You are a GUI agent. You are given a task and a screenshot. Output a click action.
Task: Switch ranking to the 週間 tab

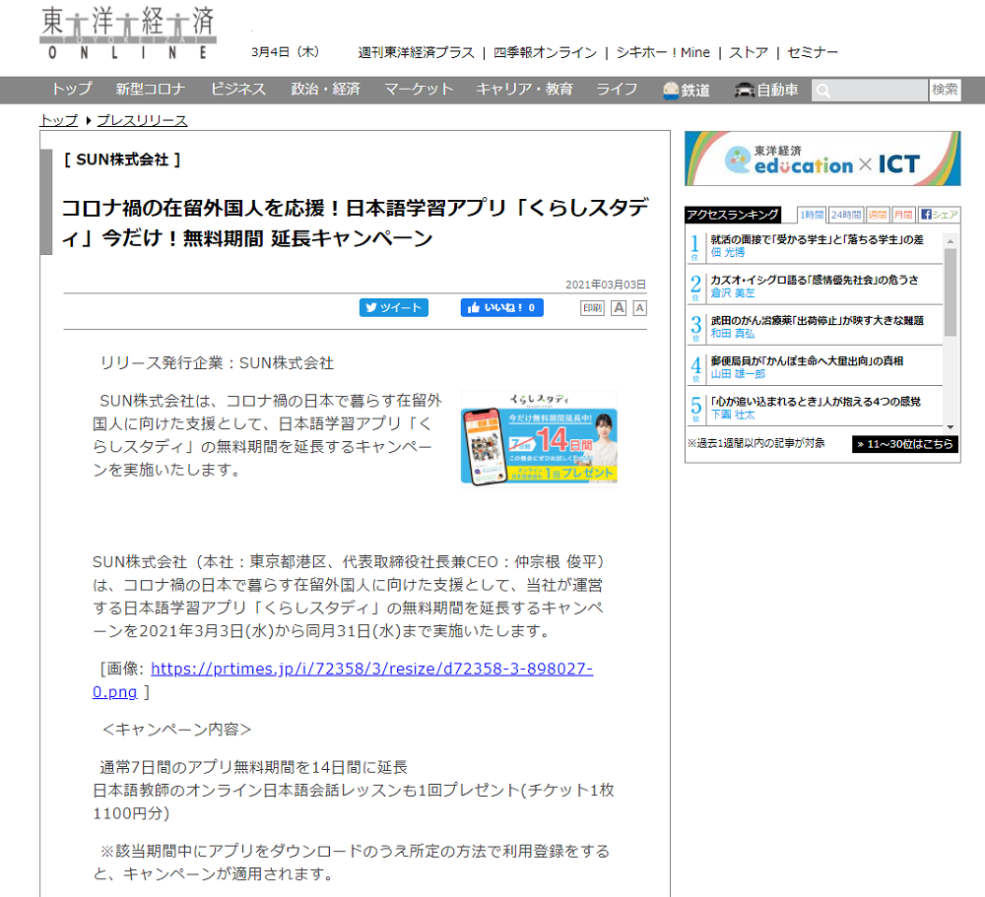point(877,215)
